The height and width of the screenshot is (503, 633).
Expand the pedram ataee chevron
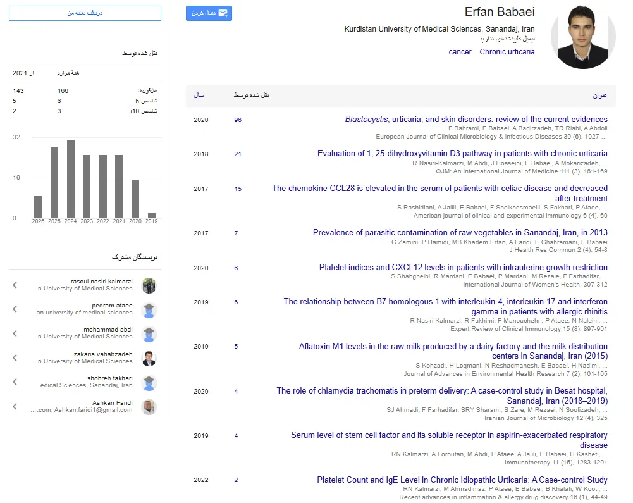click(x=15, y=309)
